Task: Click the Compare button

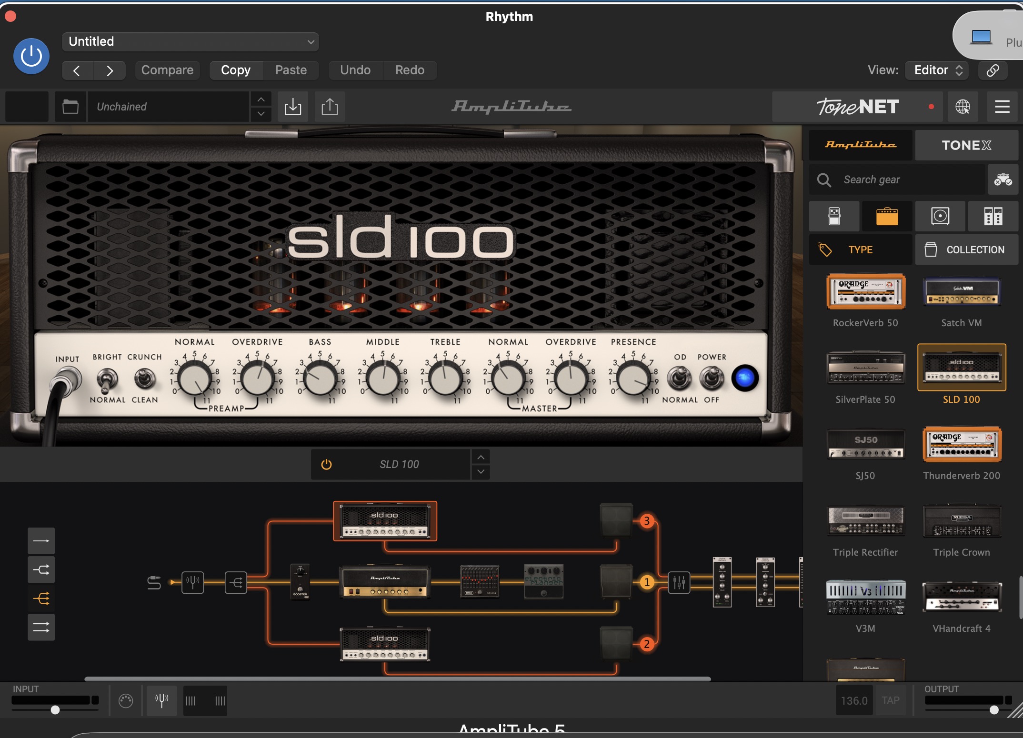Action: point(167,70)
